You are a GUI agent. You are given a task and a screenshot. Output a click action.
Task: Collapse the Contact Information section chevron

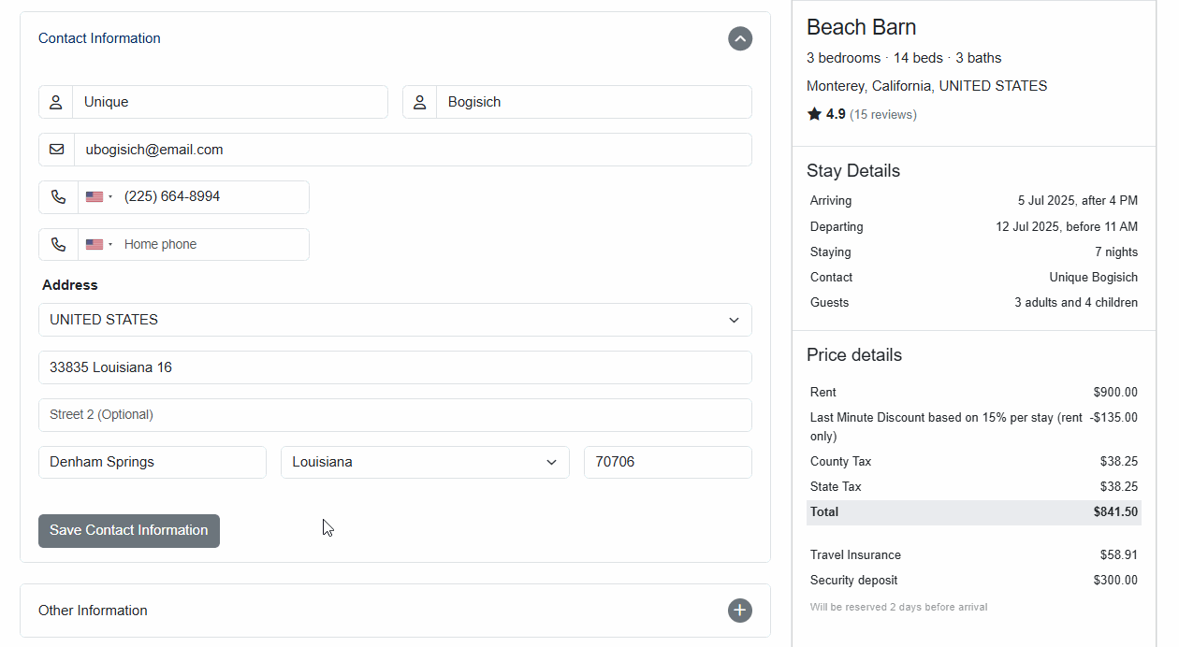[739, 38]
